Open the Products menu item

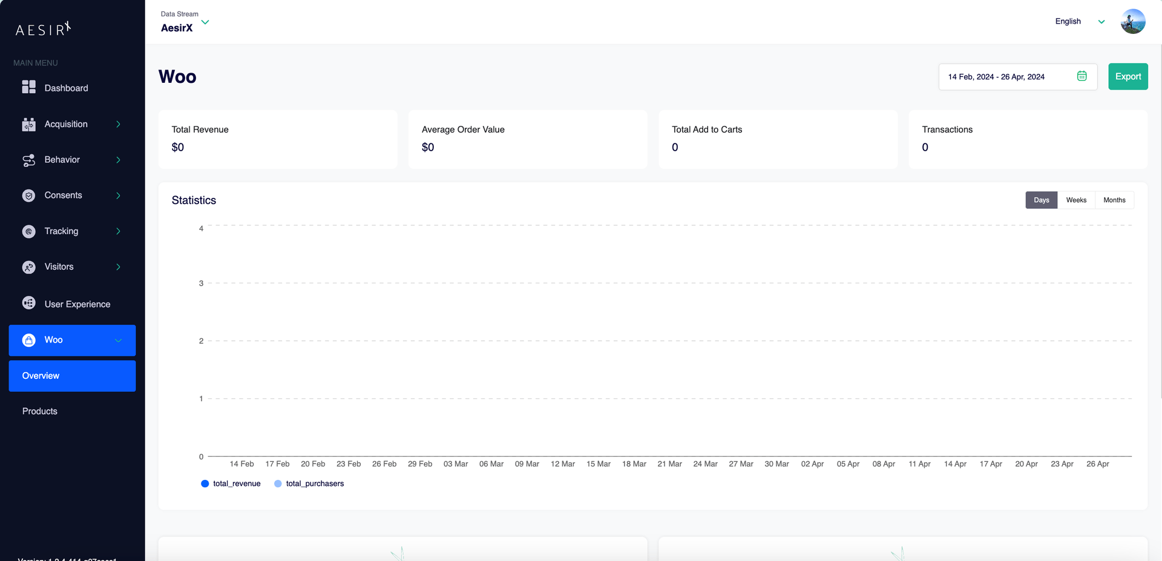click(x=39, y=411)
